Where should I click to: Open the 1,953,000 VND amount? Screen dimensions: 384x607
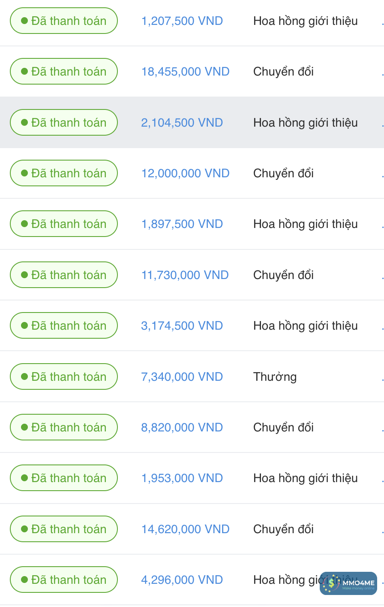pos(182,478)
